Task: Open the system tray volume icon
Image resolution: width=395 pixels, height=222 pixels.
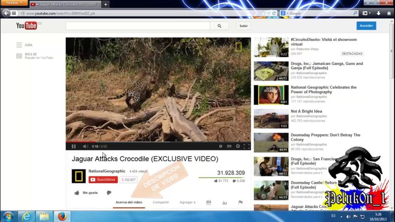Action: point(348,217)
